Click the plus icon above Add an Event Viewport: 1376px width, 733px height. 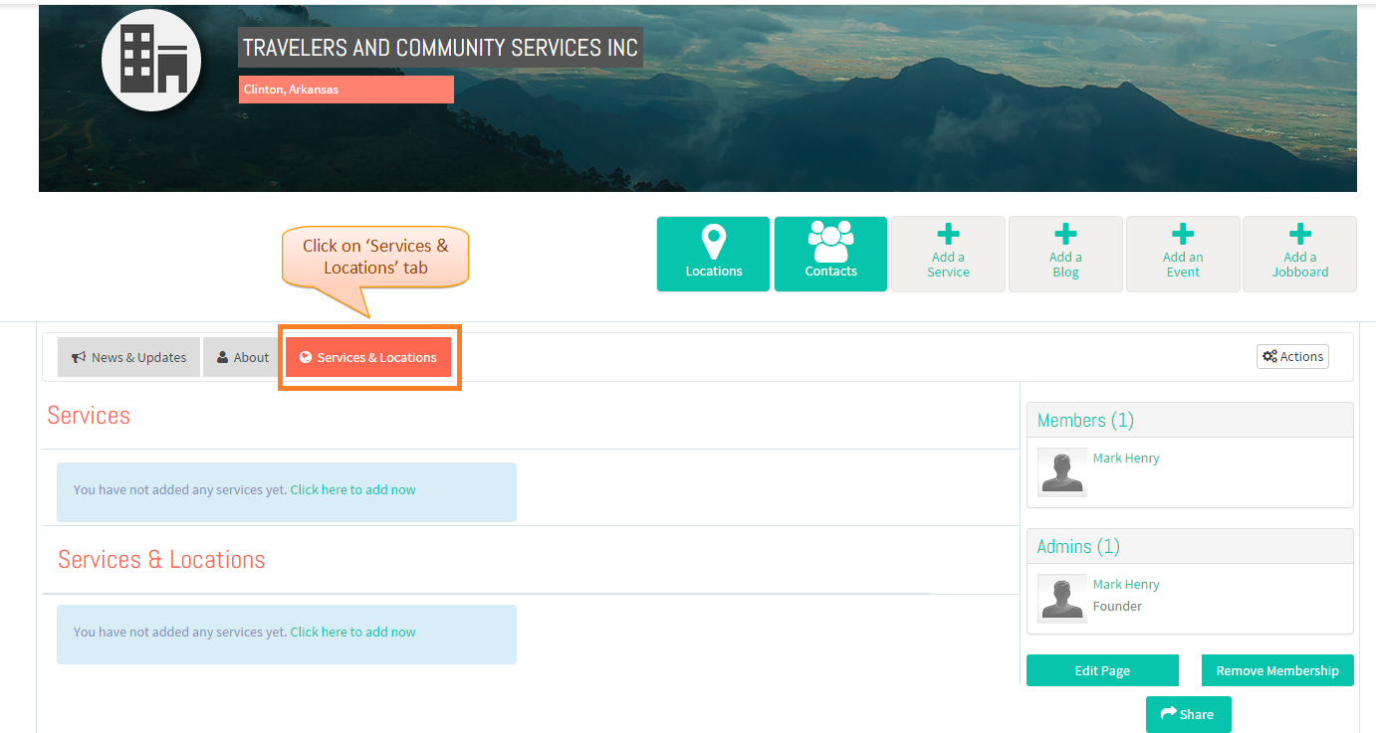coord(1183,234)
